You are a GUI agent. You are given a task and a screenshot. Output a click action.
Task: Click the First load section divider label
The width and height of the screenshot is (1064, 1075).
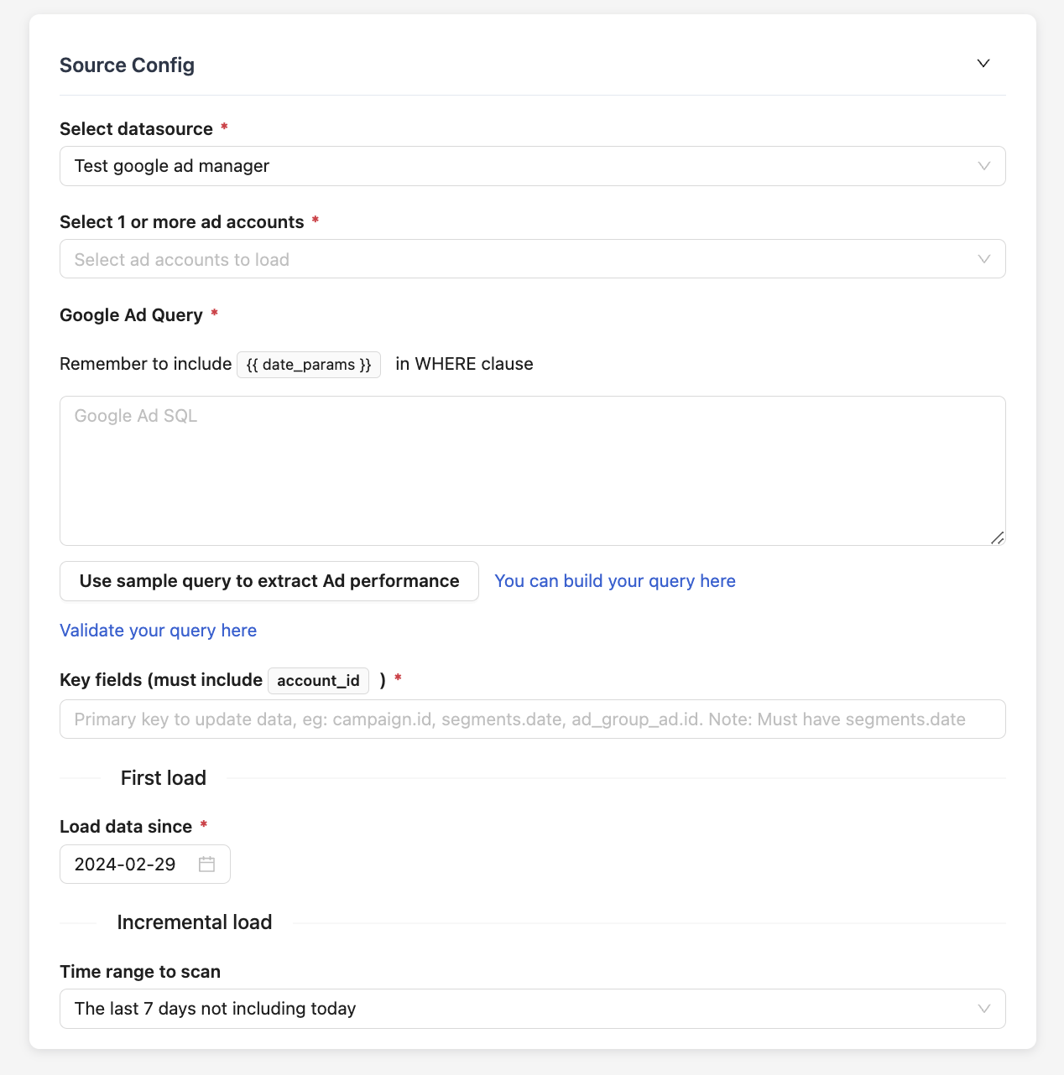[x=164, y=778]
